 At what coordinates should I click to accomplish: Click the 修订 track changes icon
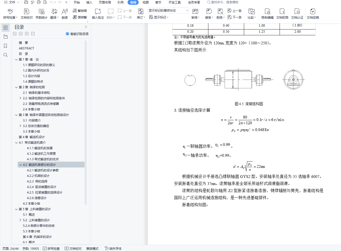(x=141, y=12)
